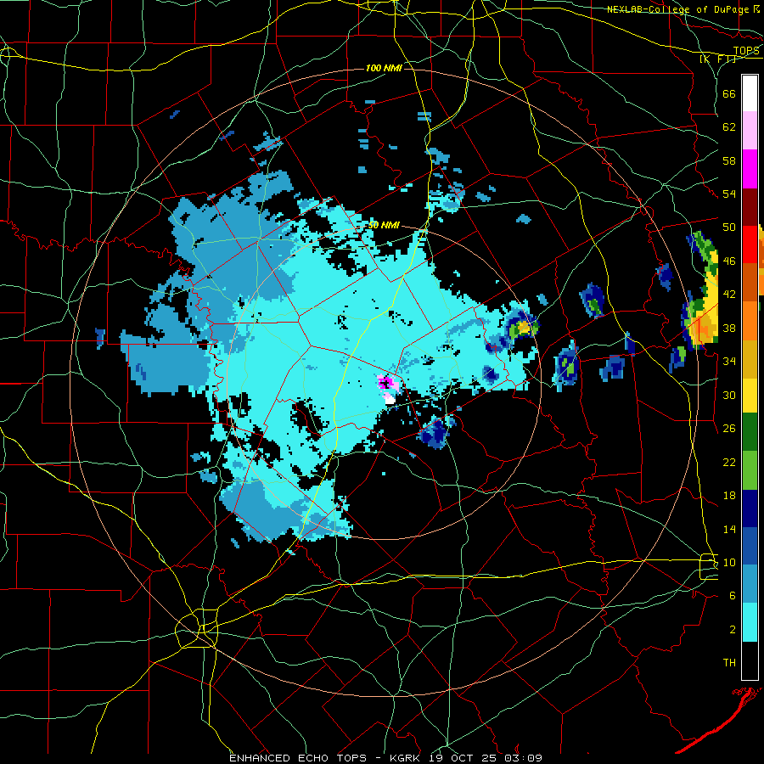Click the freeway loop at the lower-left city
The height and width of the screenshot is (764, 764).
coord(195,628)
